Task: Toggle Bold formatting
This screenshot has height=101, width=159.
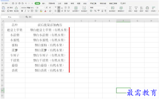Action: [x=22, y=11]
